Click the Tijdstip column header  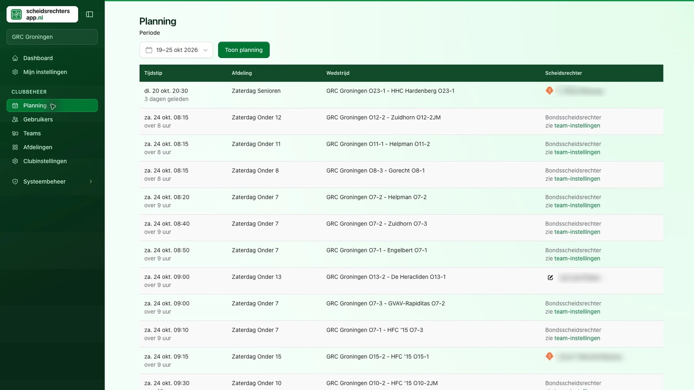tap(153, 73)
